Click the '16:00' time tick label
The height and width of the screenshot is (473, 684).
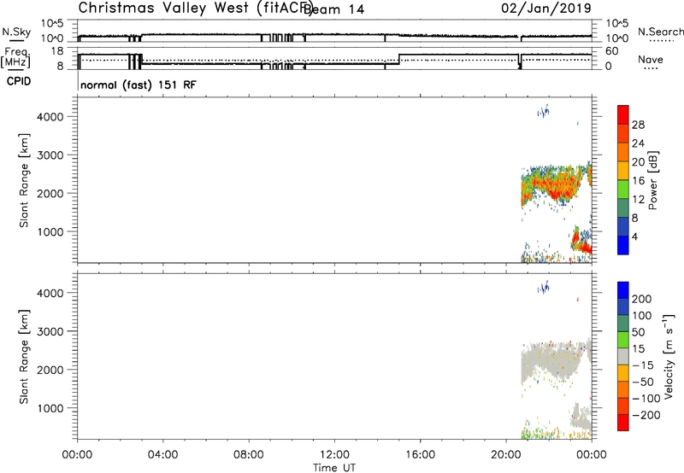coord(420,455)
